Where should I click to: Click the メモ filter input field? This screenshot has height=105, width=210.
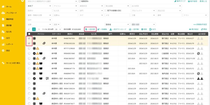click(x=117, y=15)
